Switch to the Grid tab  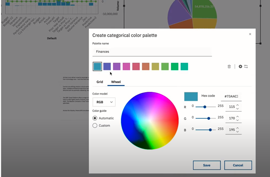coord(100,82)
